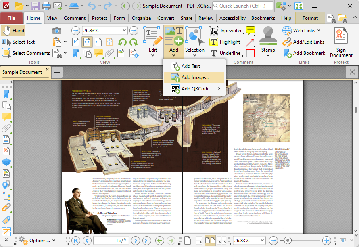The height and width of the screenshot is (247, 359).
Task: Choose Add Text from the dropdown menu
Action: click(x=194, y=66)
